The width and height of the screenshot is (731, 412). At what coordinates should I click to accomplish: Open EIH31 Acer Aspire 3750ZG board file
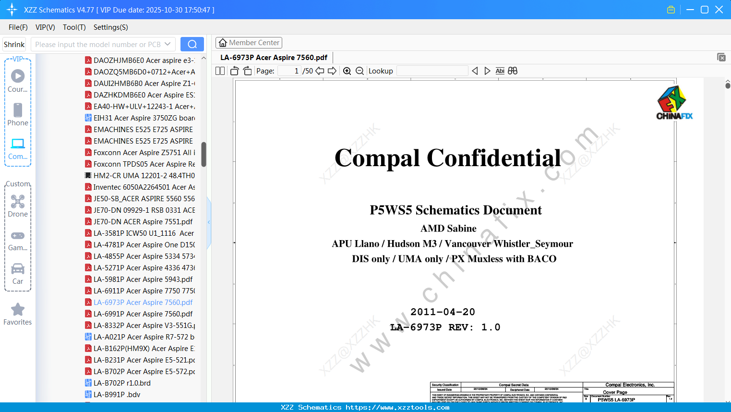click(140, 118)
